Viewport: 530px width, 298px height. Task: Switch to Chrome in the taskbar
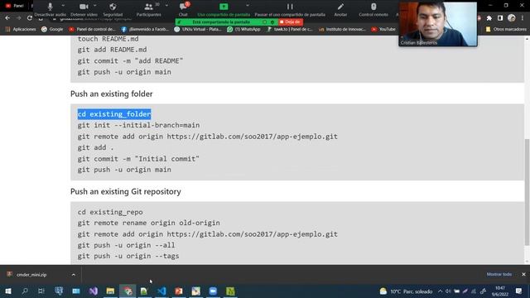[128, 291]
